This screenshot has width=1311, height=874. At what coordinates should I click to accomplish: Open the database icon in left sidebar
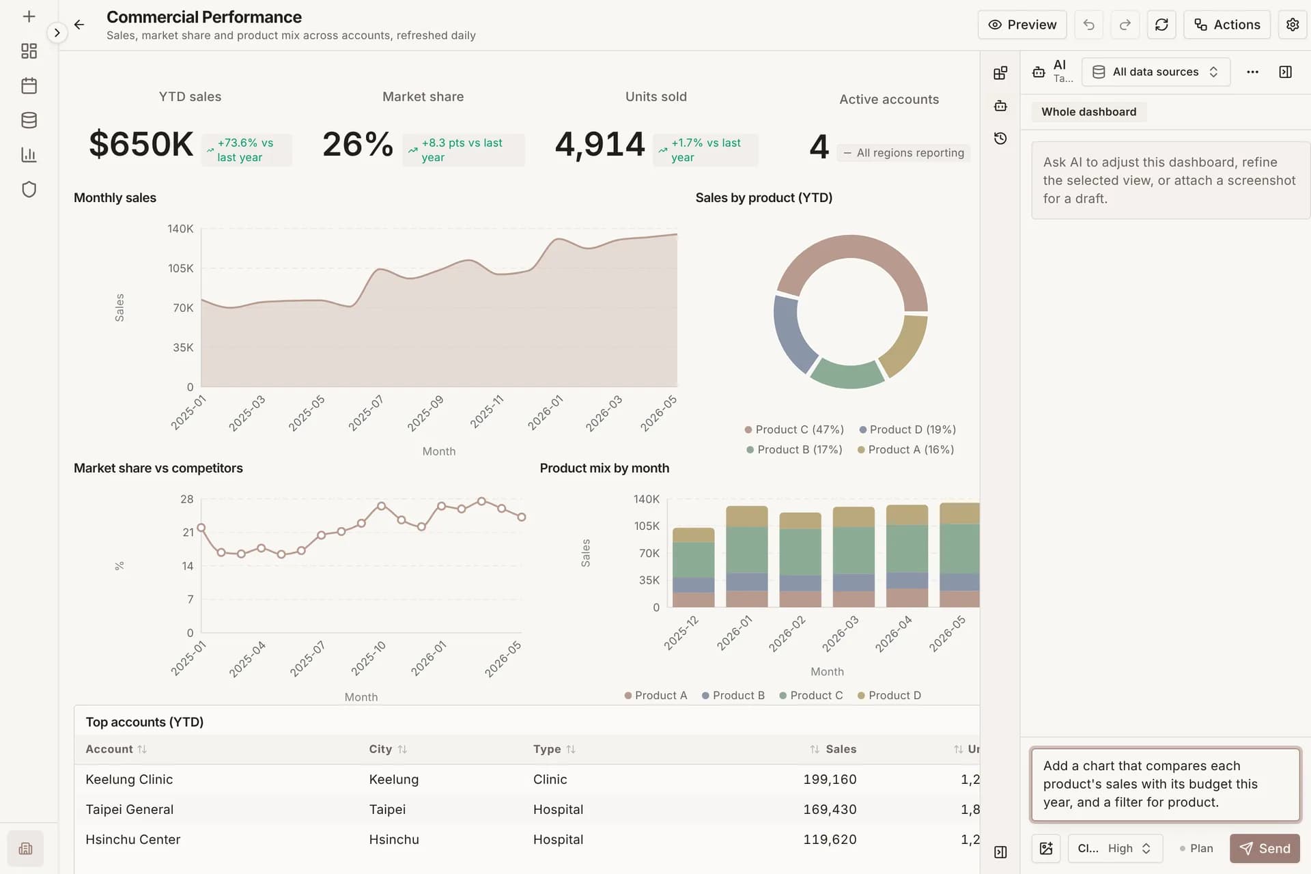tap(29, 120)
